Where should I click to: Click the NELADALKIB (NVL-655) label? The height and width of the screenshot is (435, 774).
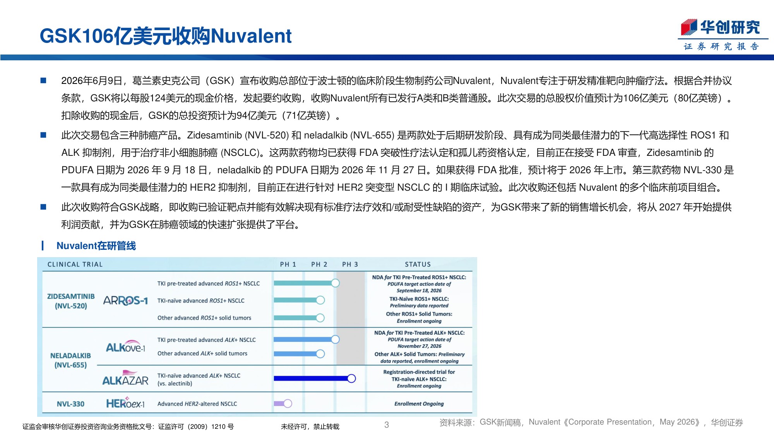[x=71, y=360]
